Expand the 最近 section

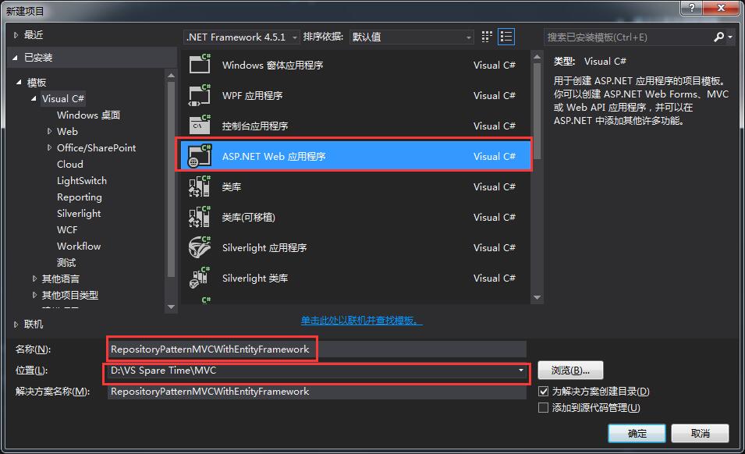(16, 34)
